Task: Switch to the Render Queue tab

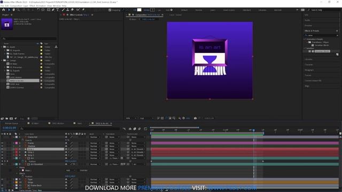Action: 12,123
